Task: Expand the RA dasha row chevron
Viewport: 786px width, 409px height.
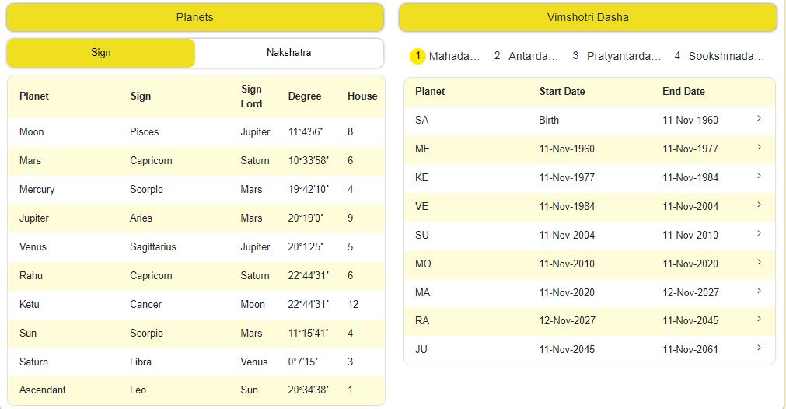Action: click(x=759, y=319)
